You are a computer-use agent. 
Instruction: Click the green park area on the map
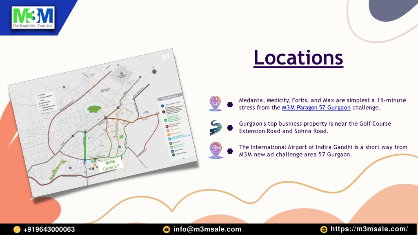94,109
